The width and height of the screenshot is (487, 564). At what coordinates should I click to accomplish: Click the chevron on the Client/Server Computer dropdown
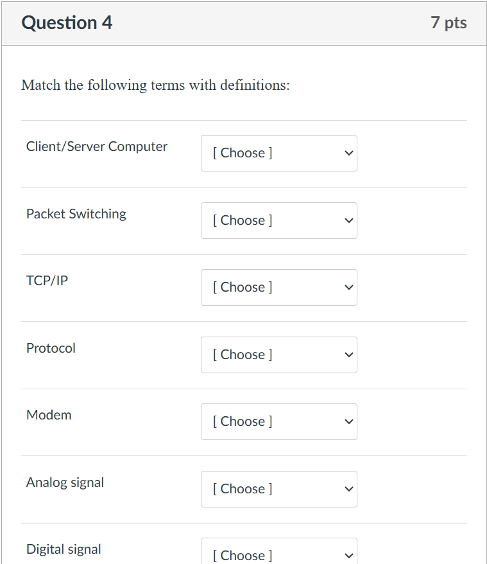click(347, 153)
